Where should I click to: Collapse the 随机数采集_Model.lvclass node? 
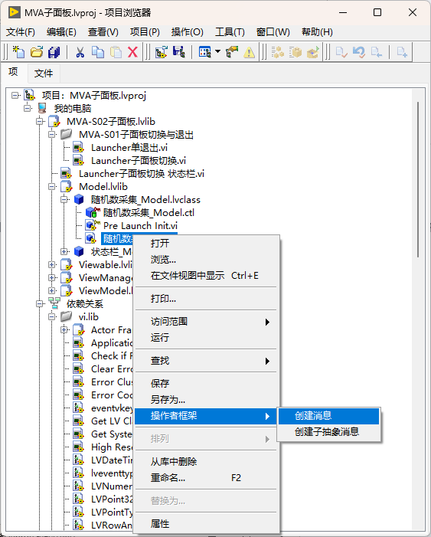click(x=64, y=199)
